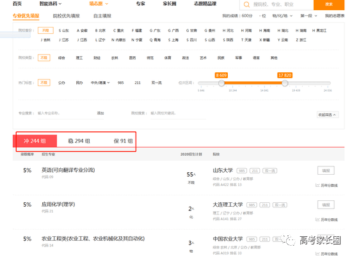352x256 pixels.
Task: Collapse filters with 收起筛选 button
Action: [x=328, y=115]
